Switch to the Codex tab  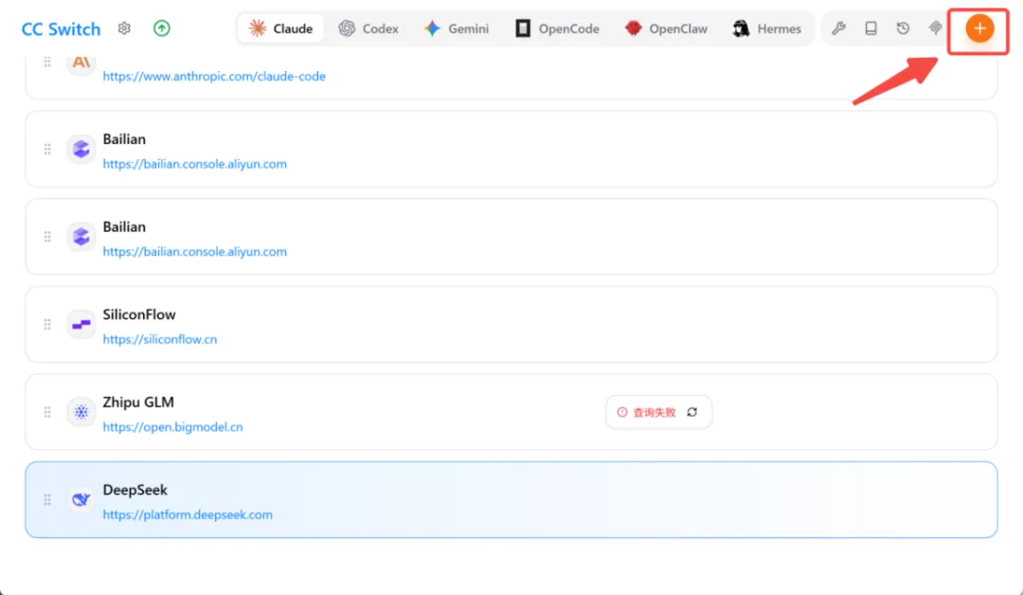(x=368, y=28)
